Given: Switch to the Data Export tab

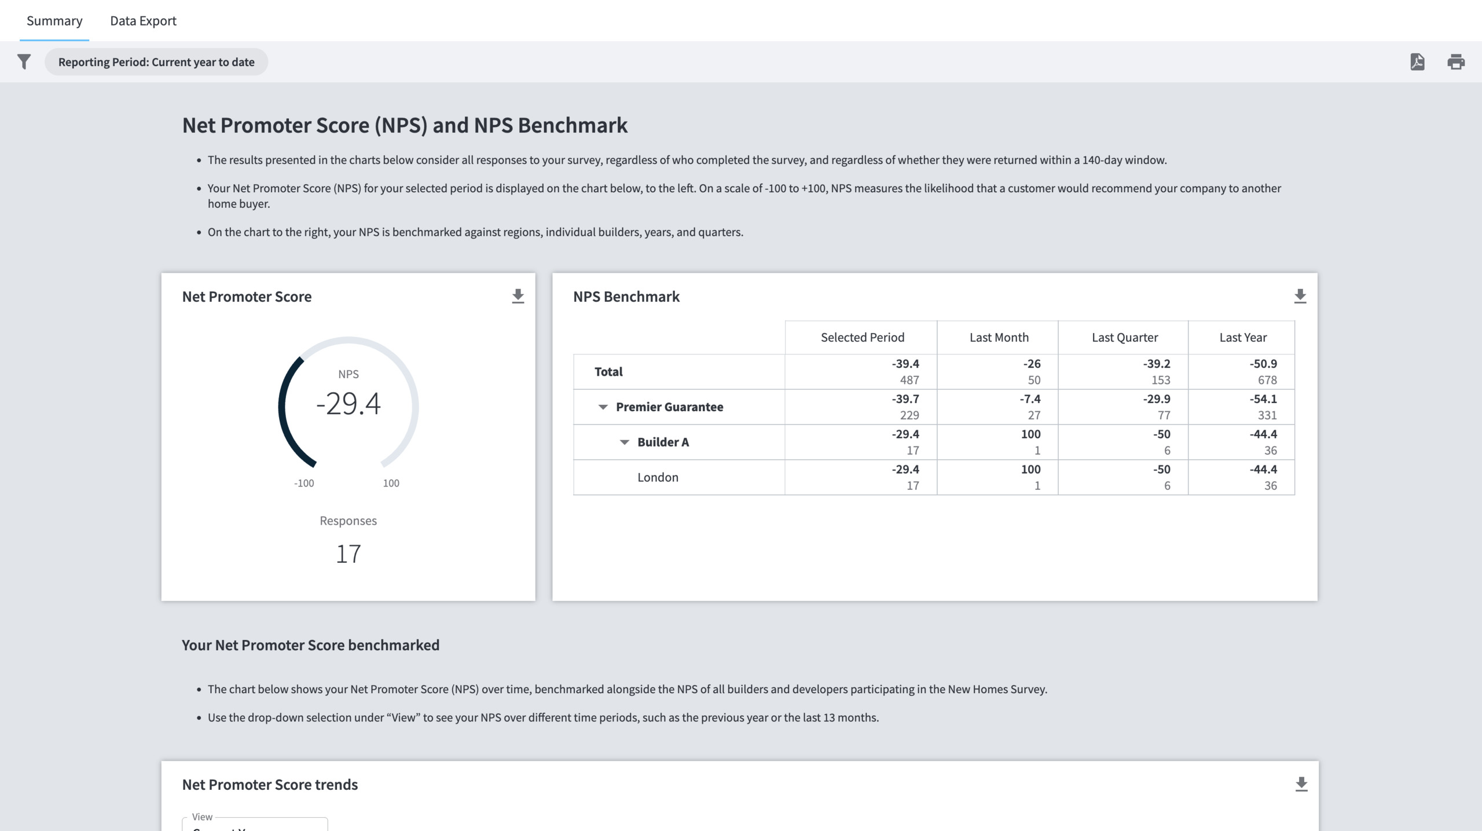Looking at the screenshot, I should point(143,21).
